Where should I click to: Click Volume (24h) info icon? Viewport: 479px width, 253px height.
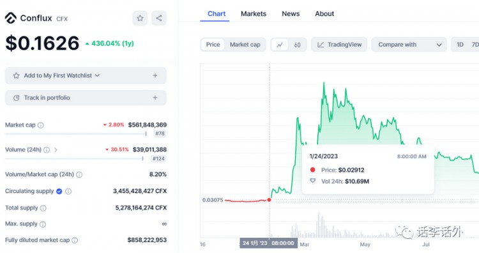coord(47,149)
